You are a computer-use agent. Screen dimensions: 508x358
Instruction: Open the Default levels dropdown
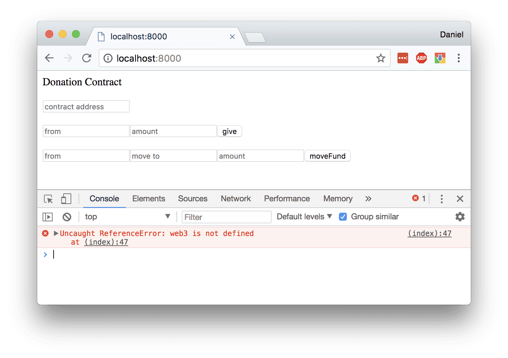coord(304,216)
